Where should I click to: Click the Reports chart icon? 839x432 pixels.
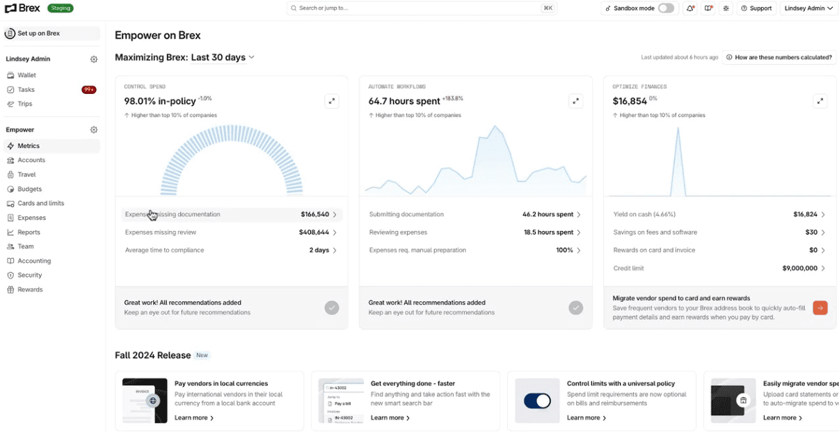(x=10, y=232)
